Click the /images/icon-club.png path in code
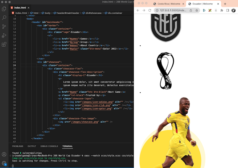 coord(97,105)
